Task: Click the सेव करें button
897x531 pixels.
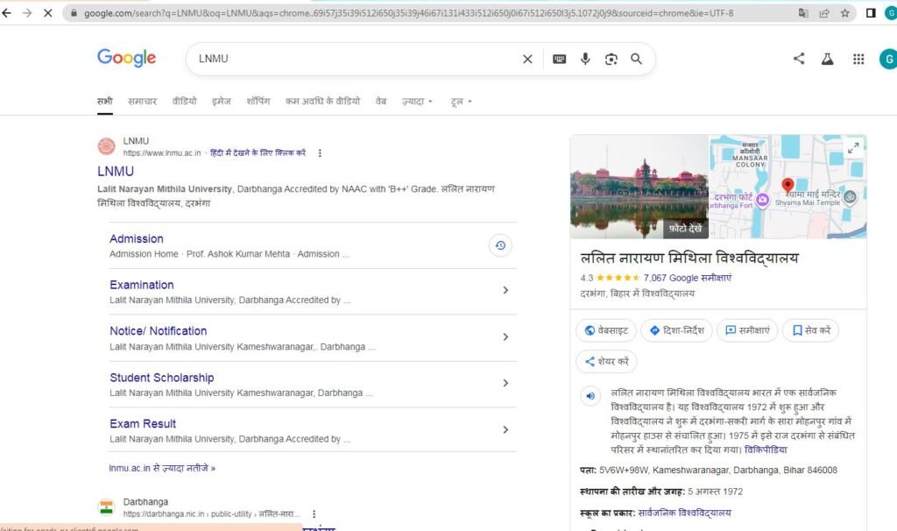Action: (810, 330)
